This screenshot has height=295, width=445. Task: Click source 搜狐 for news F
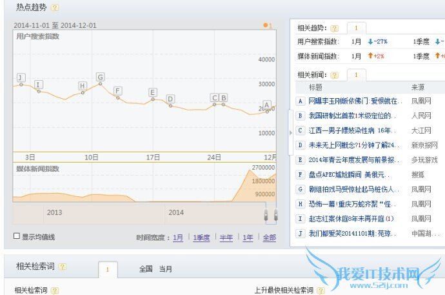(x=418, y=175)
